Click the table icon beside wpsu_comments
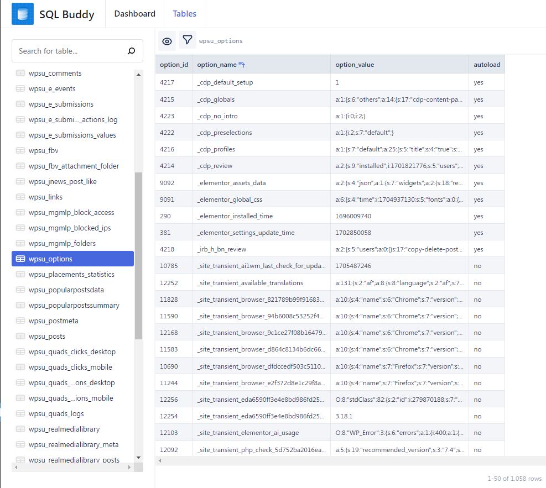546x488 pixels. tap(20, 73)
